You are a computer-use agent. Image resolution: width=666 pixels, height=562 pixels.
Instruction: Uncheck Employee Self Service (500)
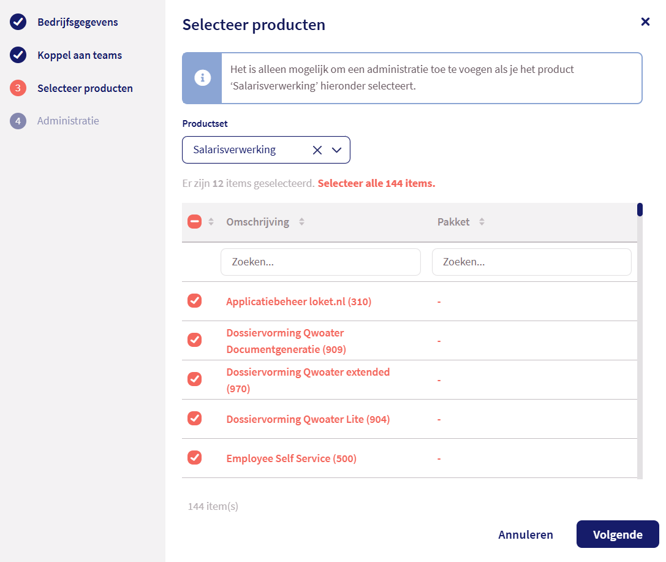(x=194, y=458)
